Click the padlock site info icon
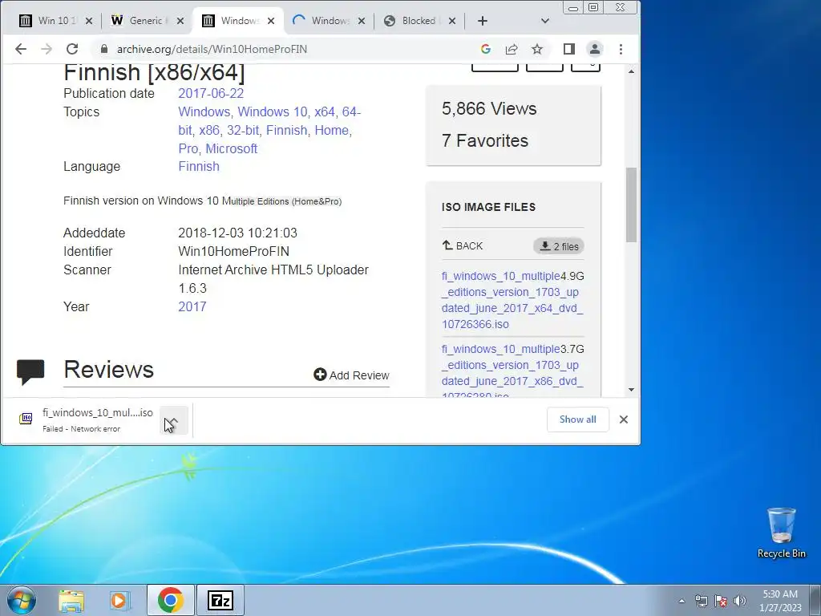821x616 pixels. [x=104, y=49]
